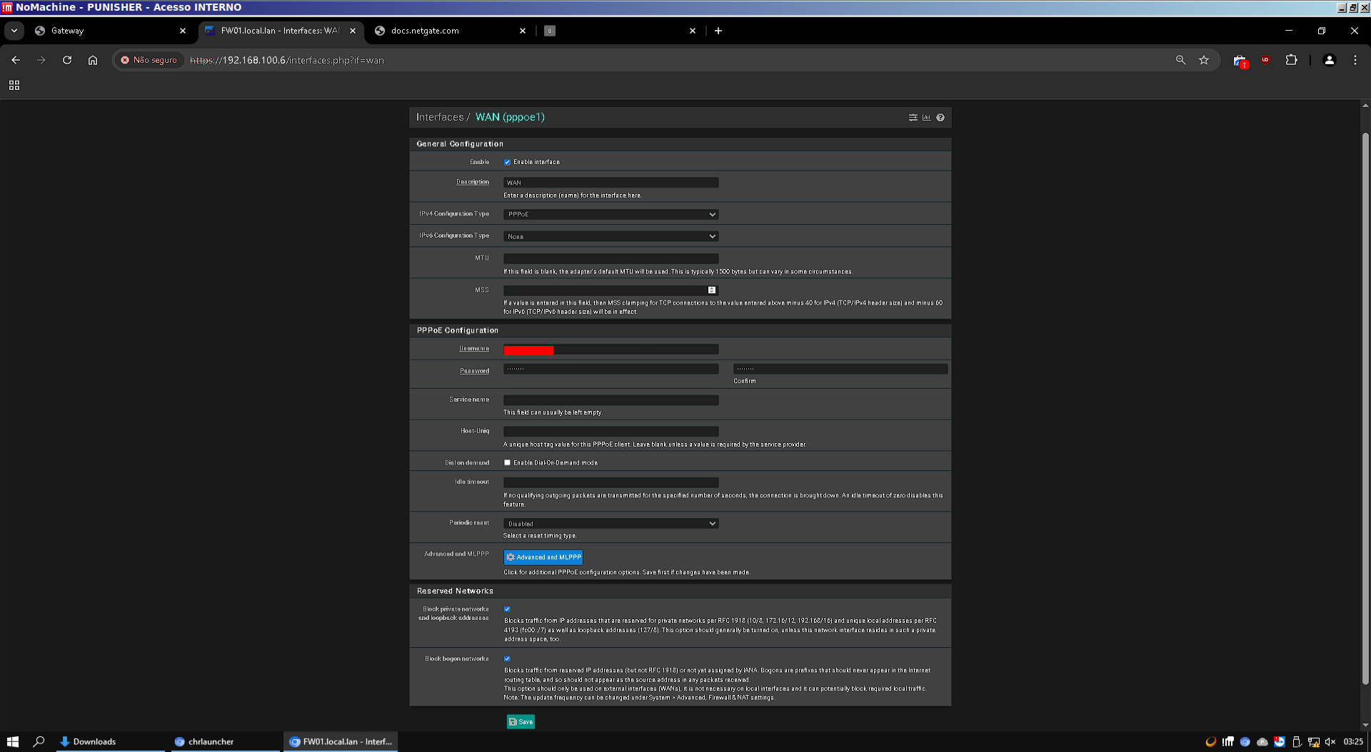Click the Description input field
Image resolution: width=1371 pixels, height=752 pixels.
[x=611, y=183]
